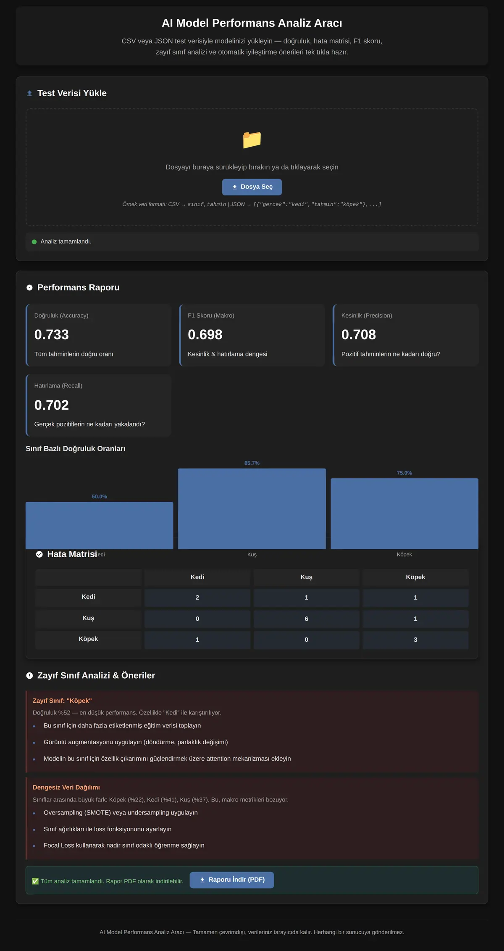Click the warning icon beside Zayıf Sınıf Analizi
Screen dimensions: 504x951
pyautogui.click(x=29, y=676)
